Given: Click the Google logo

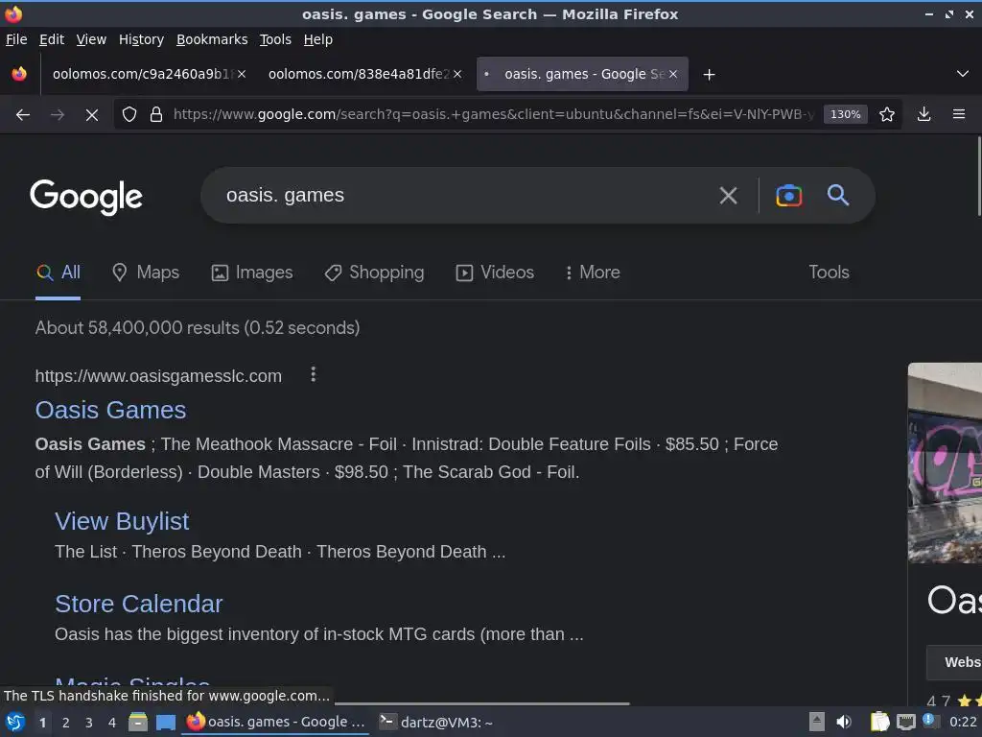Looking at the screenshot, I should 86,198.
